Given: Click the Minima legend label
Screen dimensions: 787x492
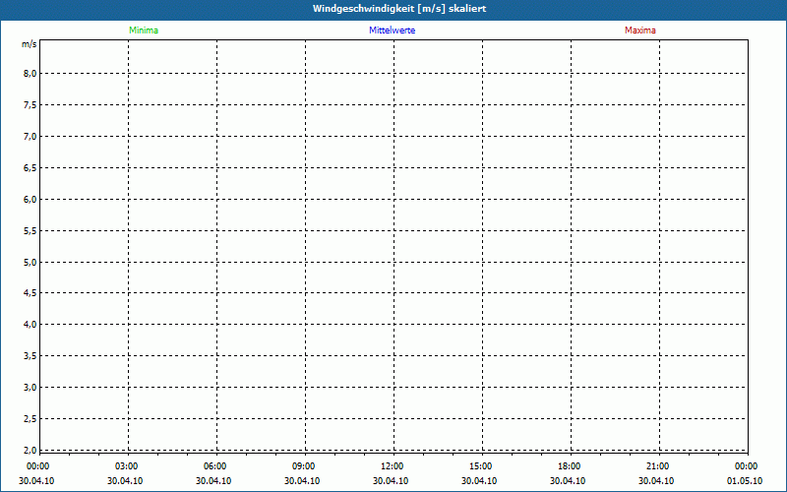Looking at the screenshot, I should pyautogui.click(x=144, y=31).
